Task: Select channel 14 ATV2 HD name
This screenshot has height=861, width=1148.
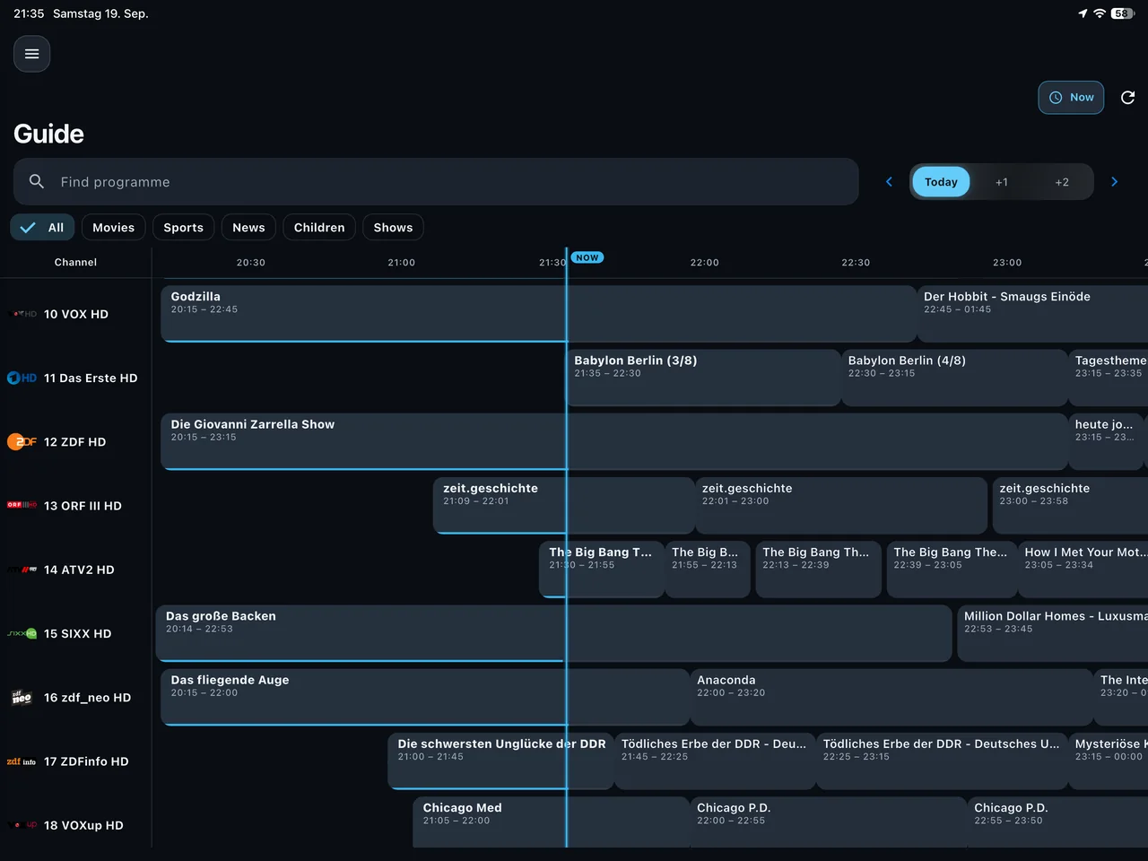Action: [x=79, y=570]
